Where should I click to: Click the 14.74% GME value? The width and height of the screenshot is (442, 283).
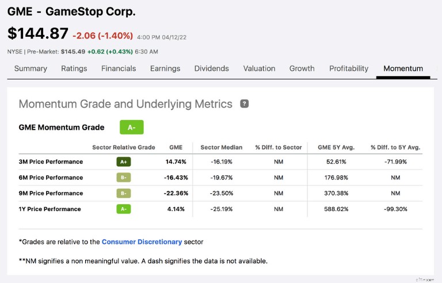coord(176,162)
